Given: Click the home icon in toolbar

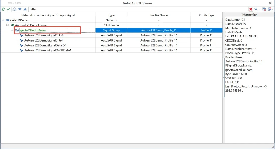Looking at the screenshot, I should 14,9.
